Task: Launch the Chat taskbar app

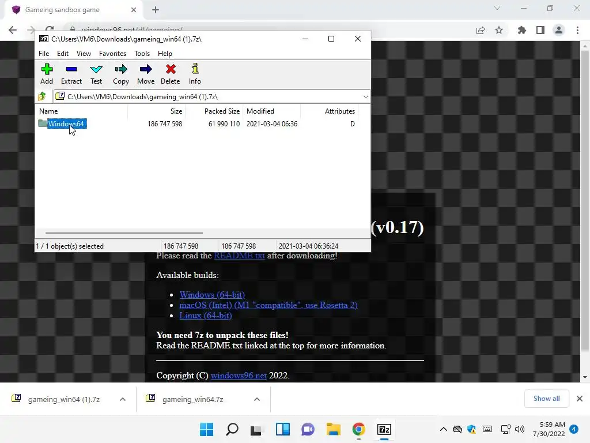Action: pyautogui.click(x=308, y=429)
